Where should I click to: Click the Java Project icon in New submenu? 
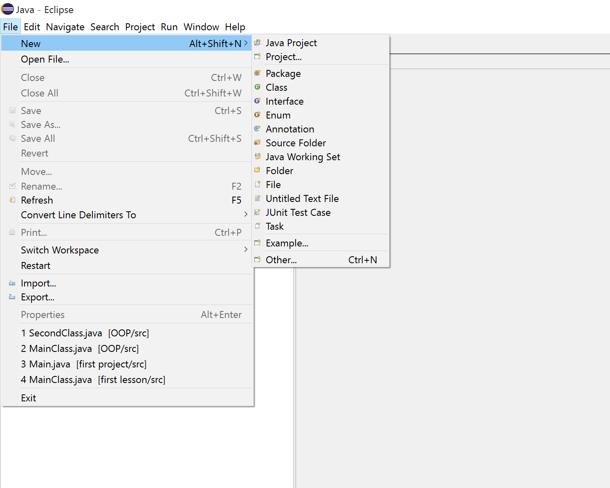pos(257,43)
